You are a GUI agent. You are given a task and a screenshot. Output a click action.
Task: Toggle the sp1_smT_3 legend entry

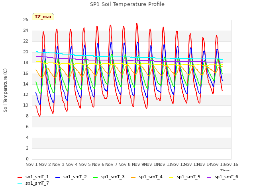109,177
